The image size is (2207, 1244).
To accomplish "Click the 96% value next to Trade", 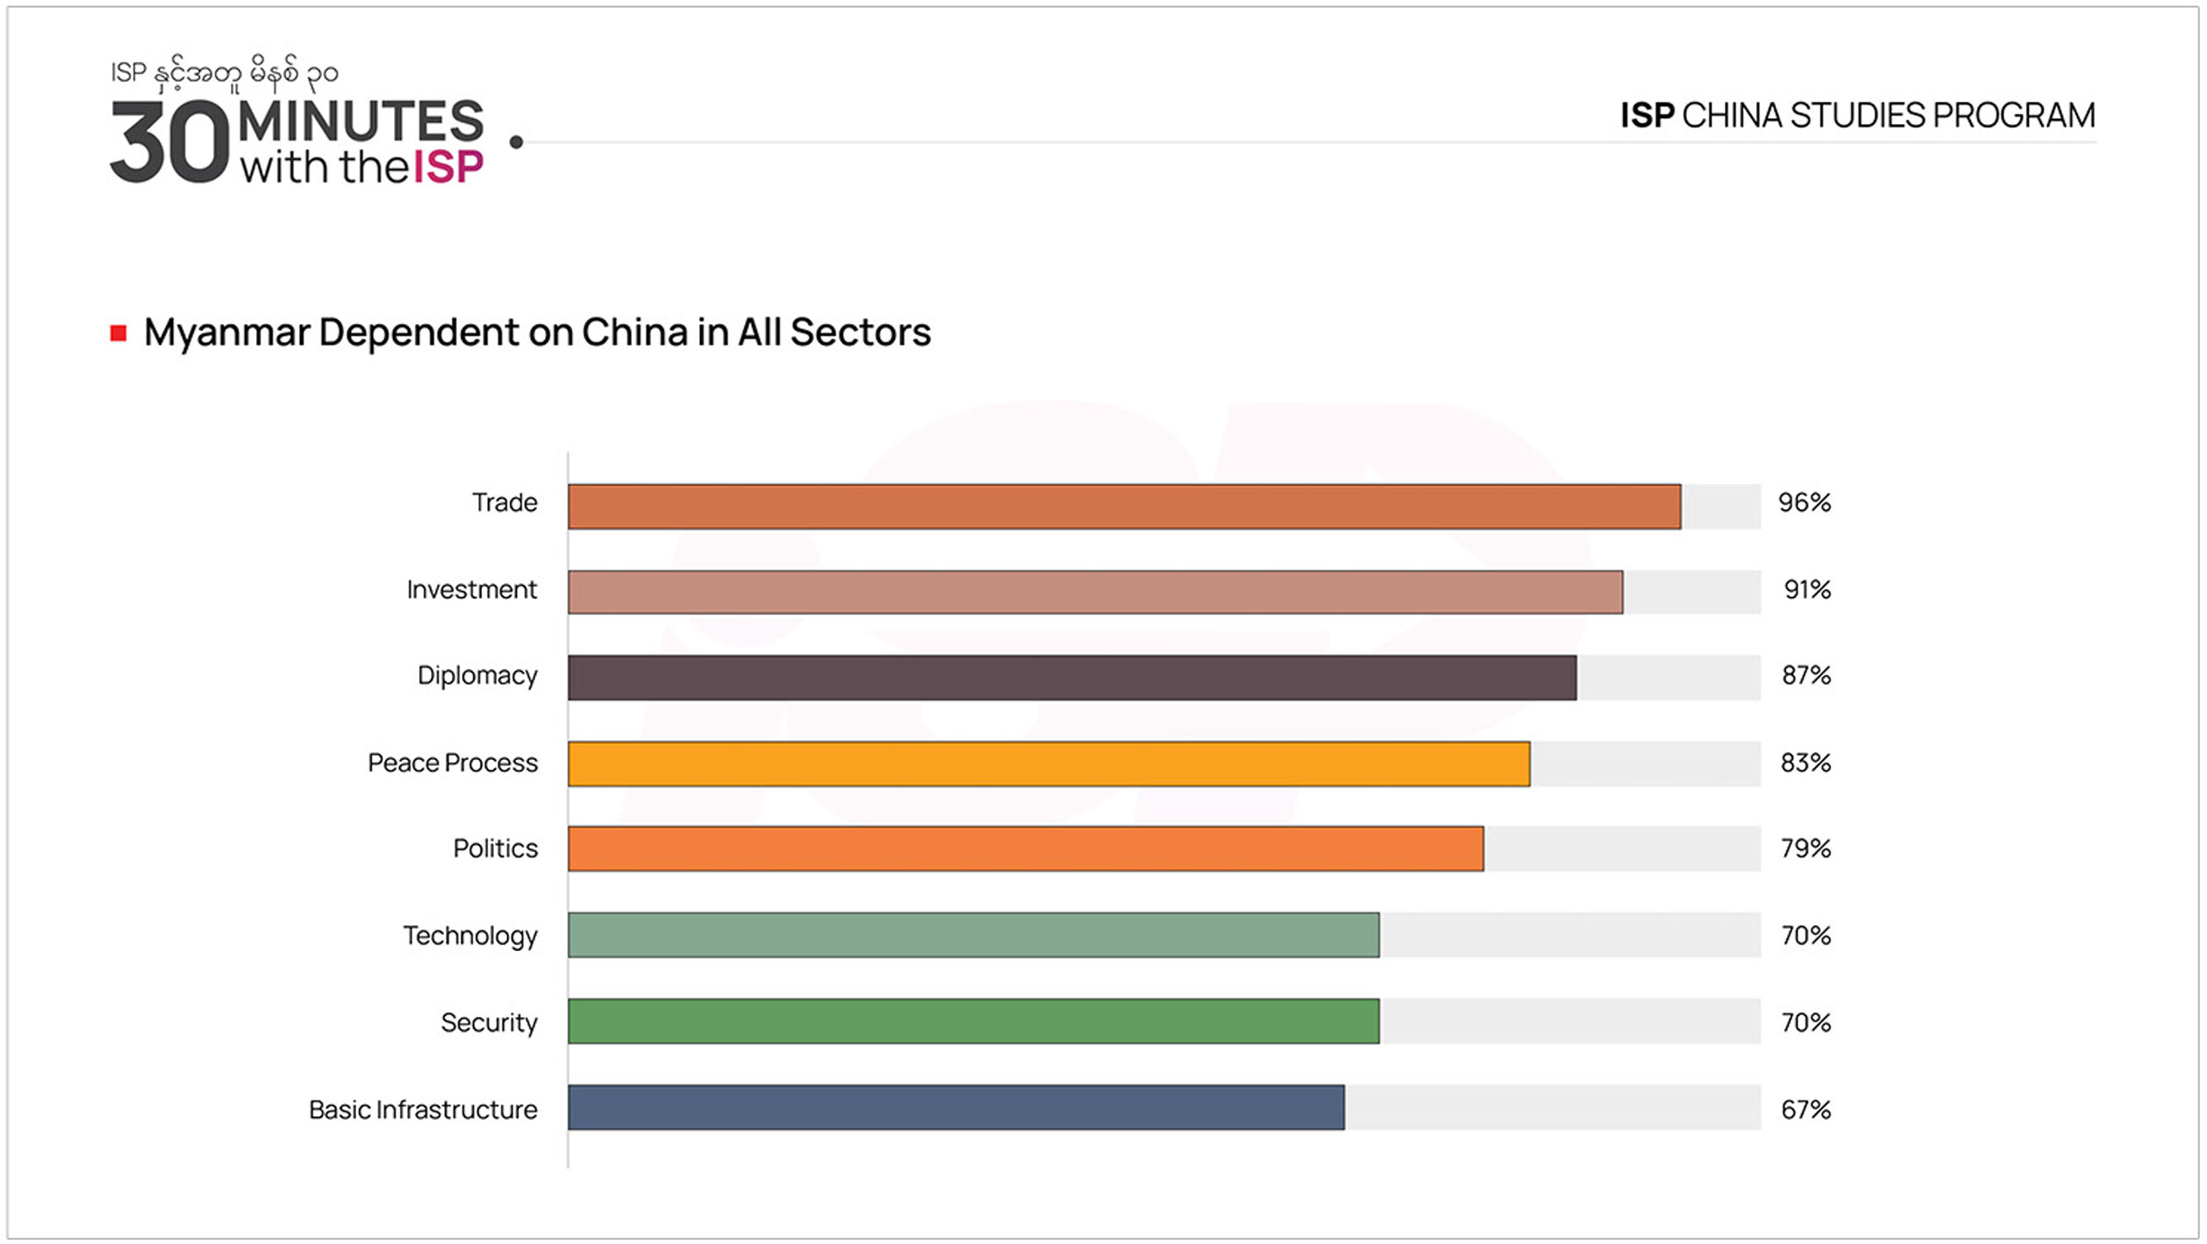I will coord(1804,502).
